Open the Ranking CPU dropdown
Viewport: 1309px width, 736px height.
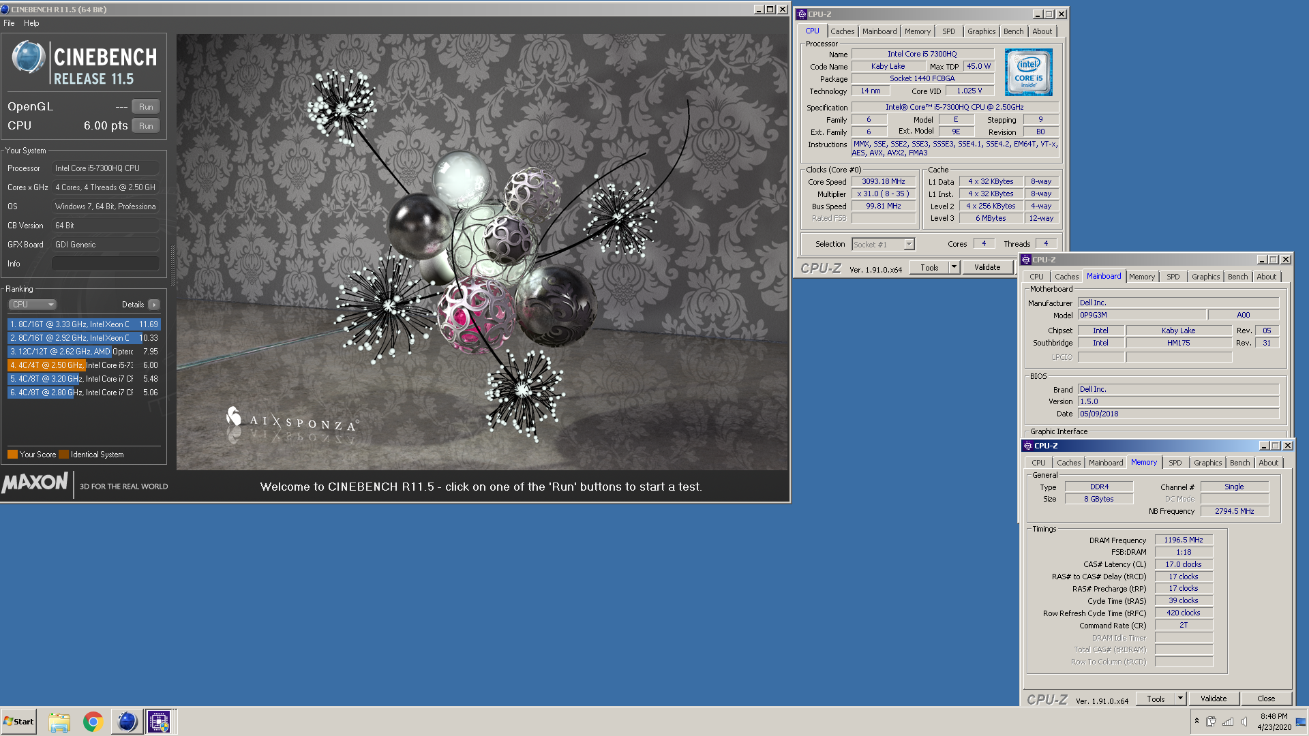coord(32,305)
